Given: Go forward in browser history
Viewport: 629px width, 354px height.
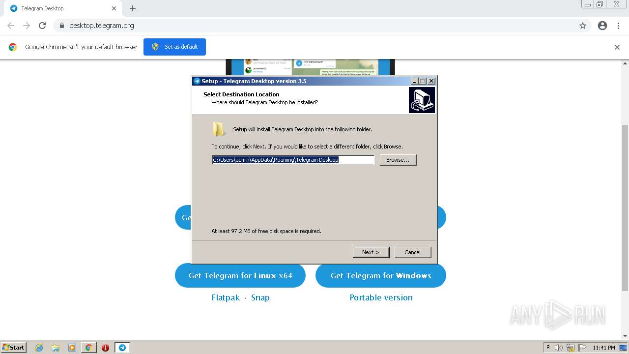Looking at the screenshot, I should 27,26.
